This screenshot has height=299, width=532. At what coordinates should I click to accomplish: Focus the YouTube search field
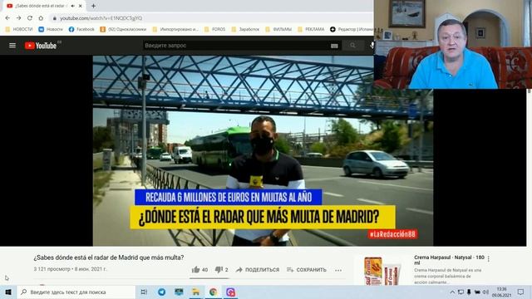[x=236, y=46]
